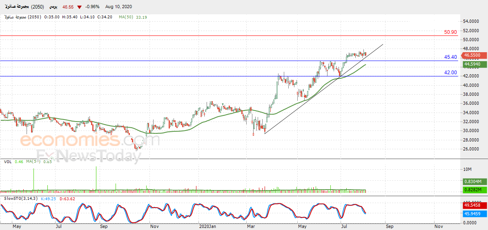Open the economies.com watermark link
Viewport: 488px width, 230px height.
(90, 140)
